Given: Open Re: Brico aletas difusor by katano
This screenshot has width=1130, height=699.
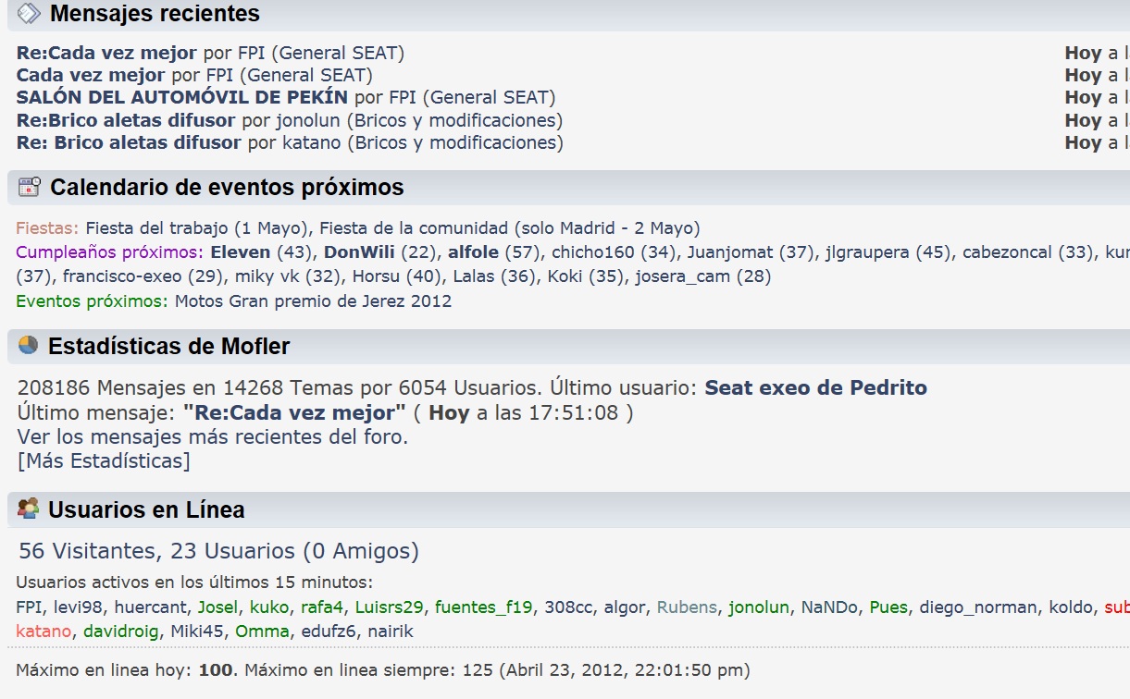Looking at the screenshot, I should pos(129,142).
